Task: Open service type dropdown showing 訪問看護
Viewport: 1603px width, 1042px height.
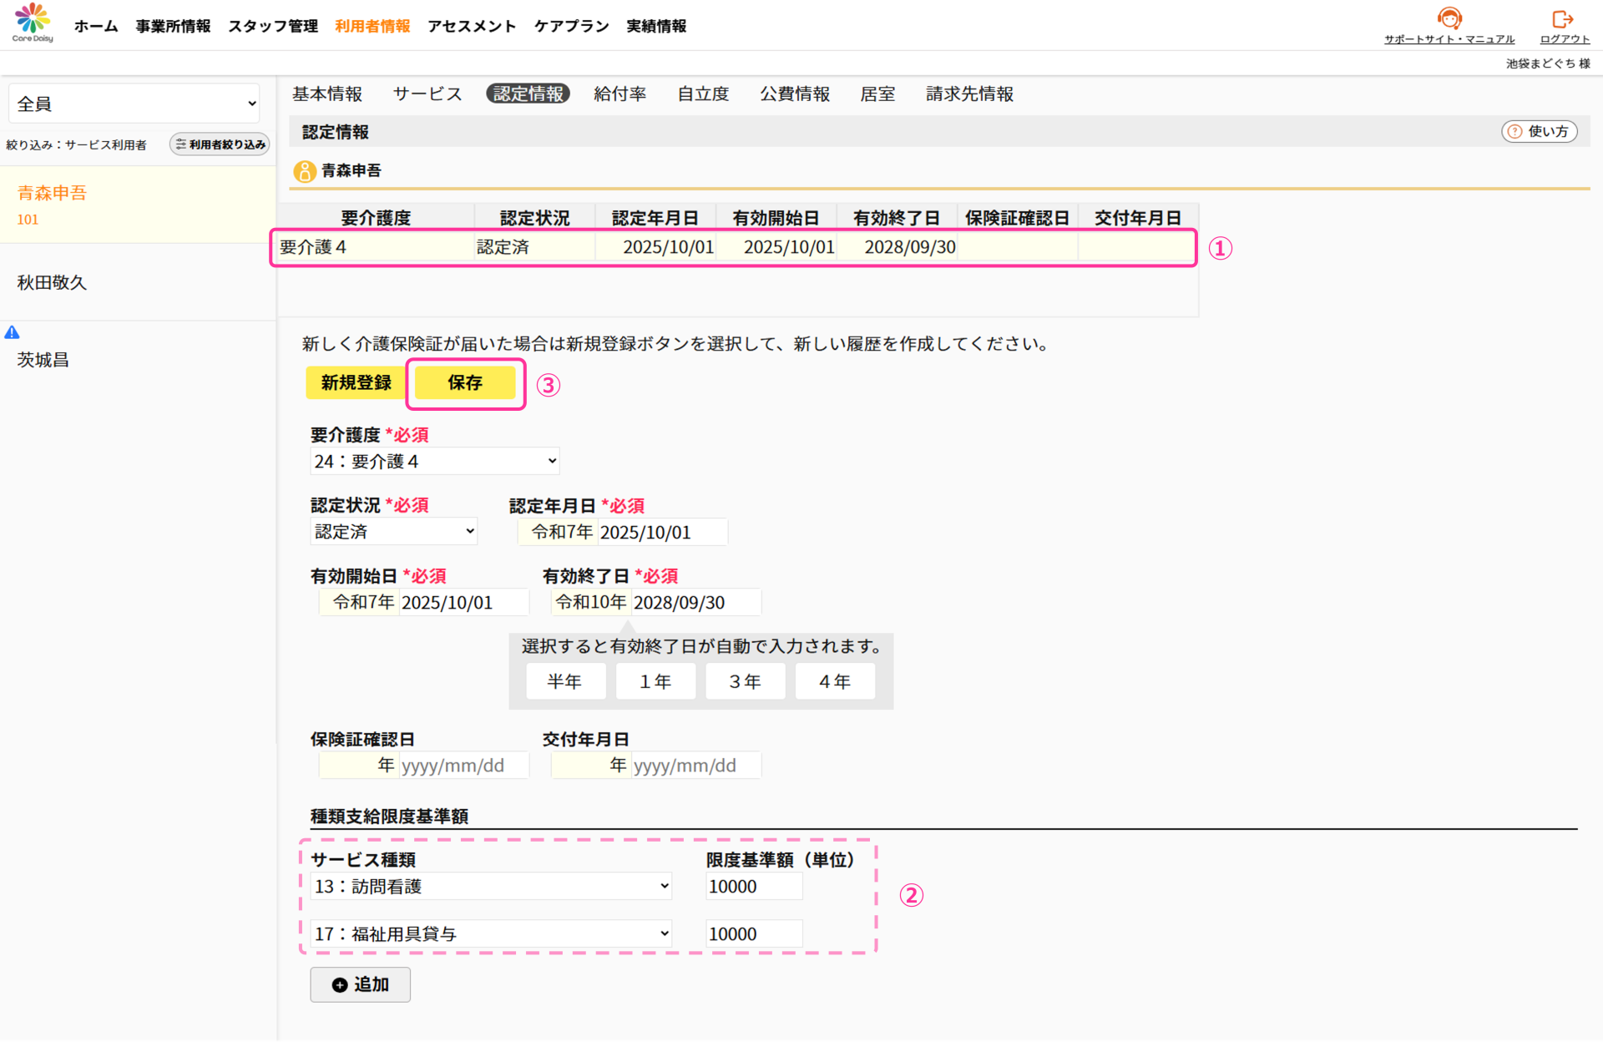Action: (x=491, y=887)
